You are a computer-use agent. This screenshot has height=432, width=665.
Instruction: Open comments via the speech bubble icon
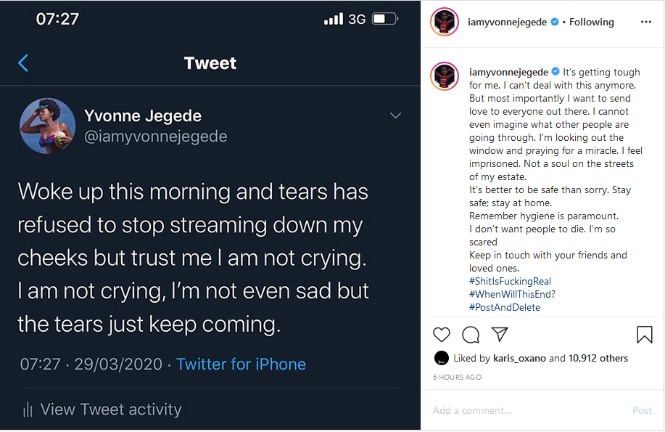[x=471, y=335]
